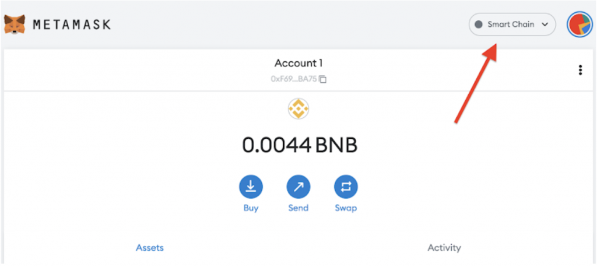The image size is (597, 267).
Task: Click the Swap text label
Action: tap(346, 208)
